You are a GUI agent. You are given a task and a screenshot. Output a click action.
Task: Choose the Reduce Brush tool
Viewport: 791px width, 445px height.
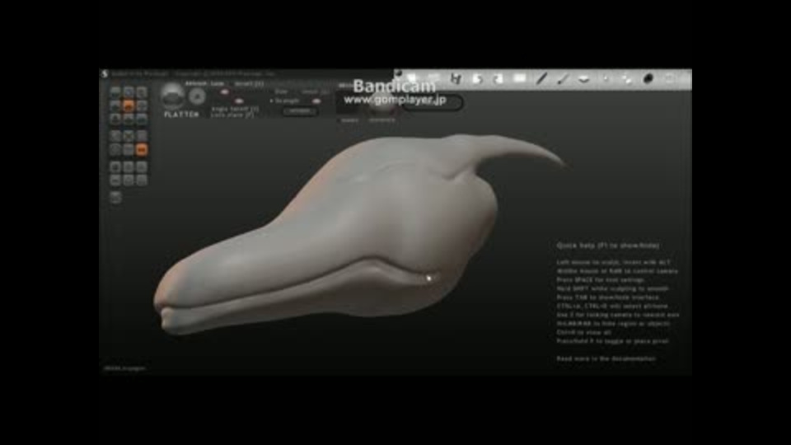tap(115, 135)
